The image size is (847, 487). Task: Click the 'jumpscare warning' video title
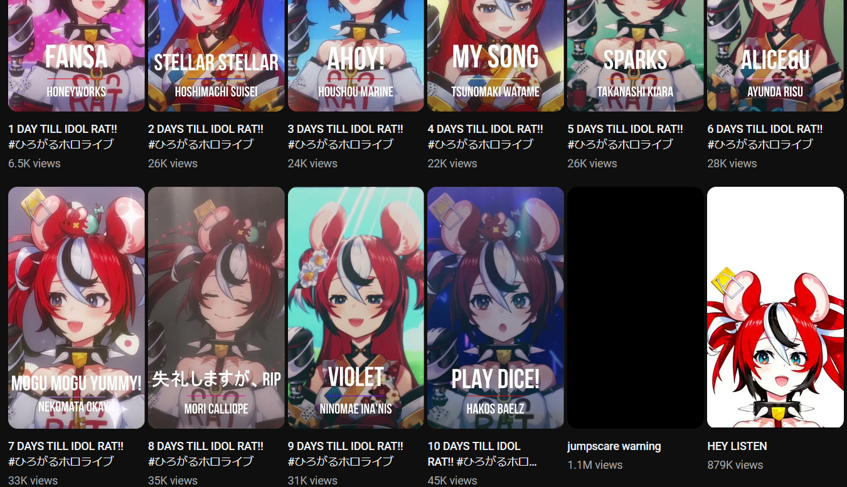click(614, 446)
